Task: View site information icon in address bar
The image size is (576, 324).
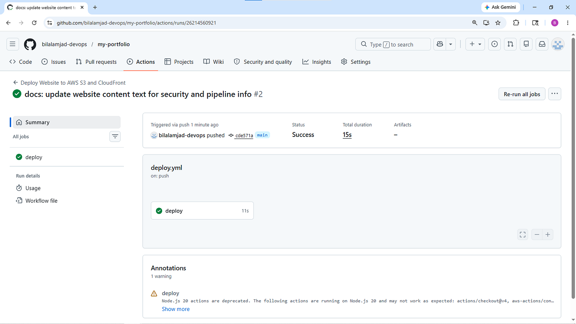Action: coord(50,23)
